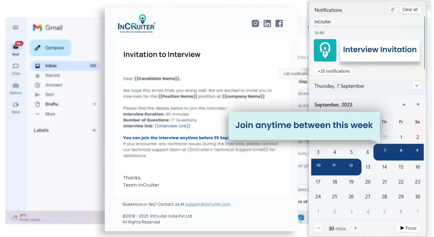Open InCruiter's Instagram icon in the email

point(255,23)
